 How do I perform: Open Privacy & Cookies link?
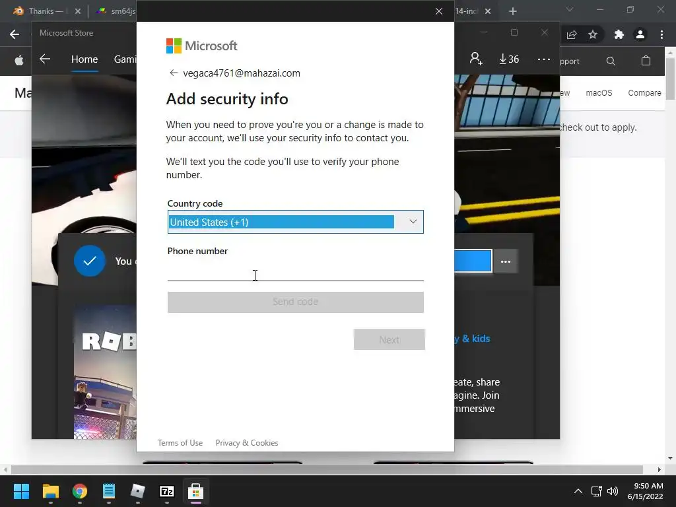(x=247, y=443)
